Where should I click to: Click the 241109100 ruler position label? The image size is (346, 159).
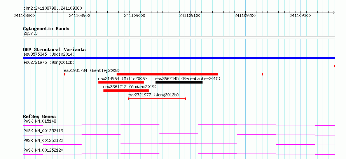190,15
